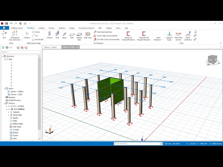Click the tree Search field
This screenshot has height=167, width=223.
[21, 52]
